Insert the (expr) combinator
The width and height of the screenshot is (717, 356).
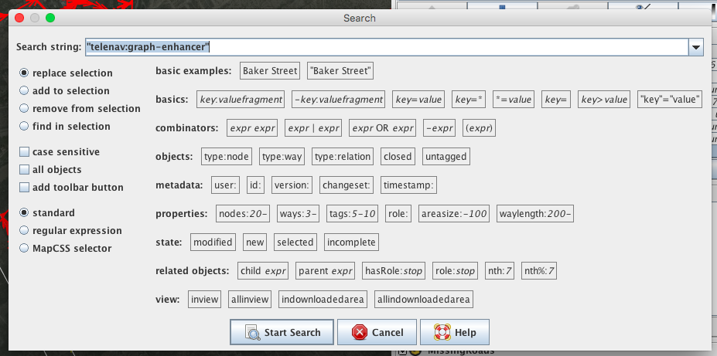click(x=479, y=128)
